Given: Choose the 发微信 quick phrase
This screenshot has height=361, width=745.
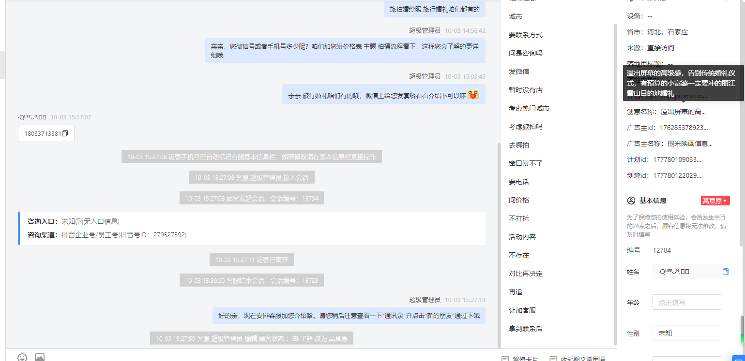Looking at the screenshot, I should tap(519, 72).
